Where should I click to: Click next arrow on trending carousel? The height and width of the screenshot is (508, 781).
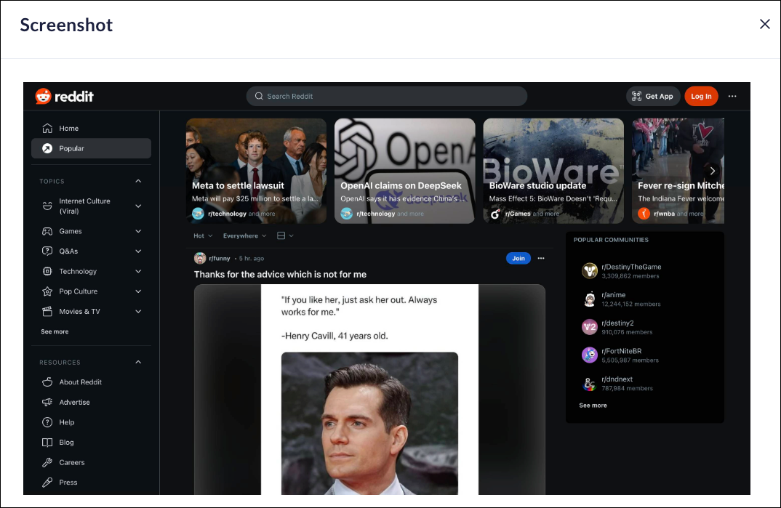tap(713, 171)
